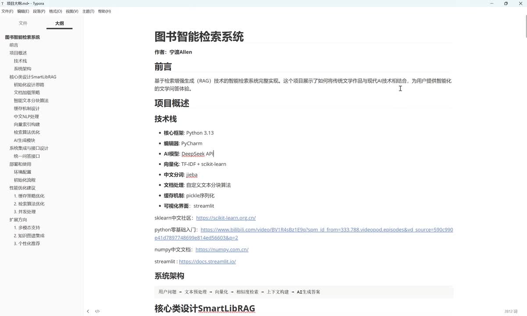Open the bilibili video link
This screenshot has height=316, width=527.
point(304,233)
